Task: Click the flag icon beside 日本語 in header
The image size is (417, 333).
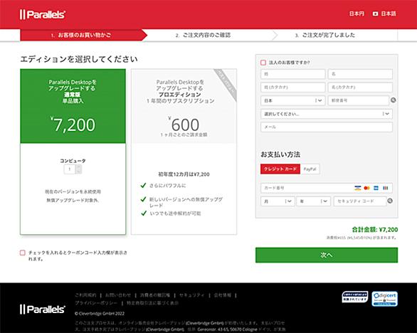Action: pyautogui.click(x=375, y=14)
